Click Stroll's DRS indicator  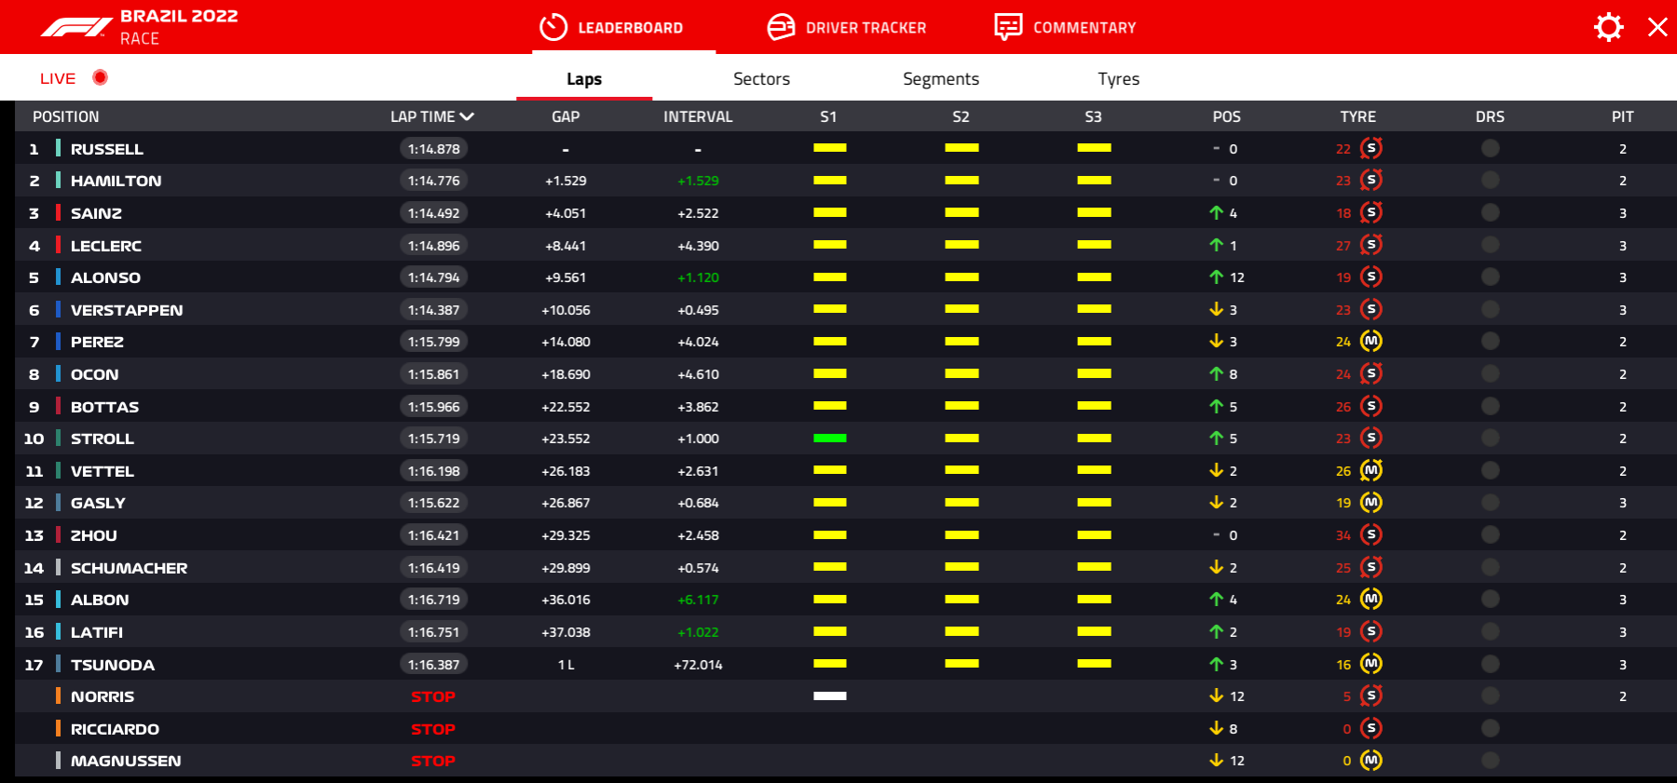click(x=1490, y=438)
